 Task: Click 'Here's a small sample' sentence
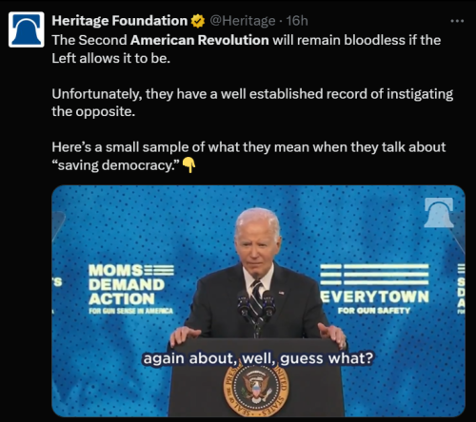pyautogui.click(x=248, y=156)
